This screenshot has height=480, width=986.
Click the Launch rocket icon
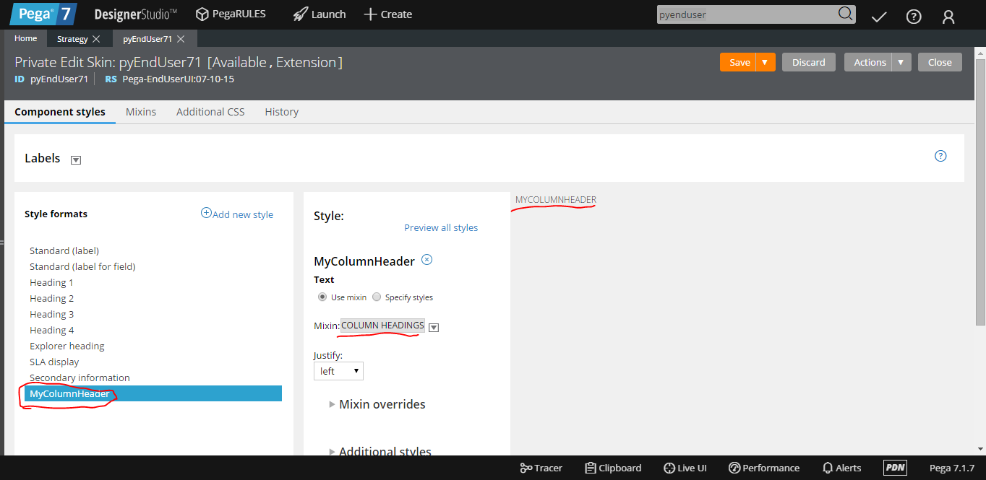click(300, 14)
